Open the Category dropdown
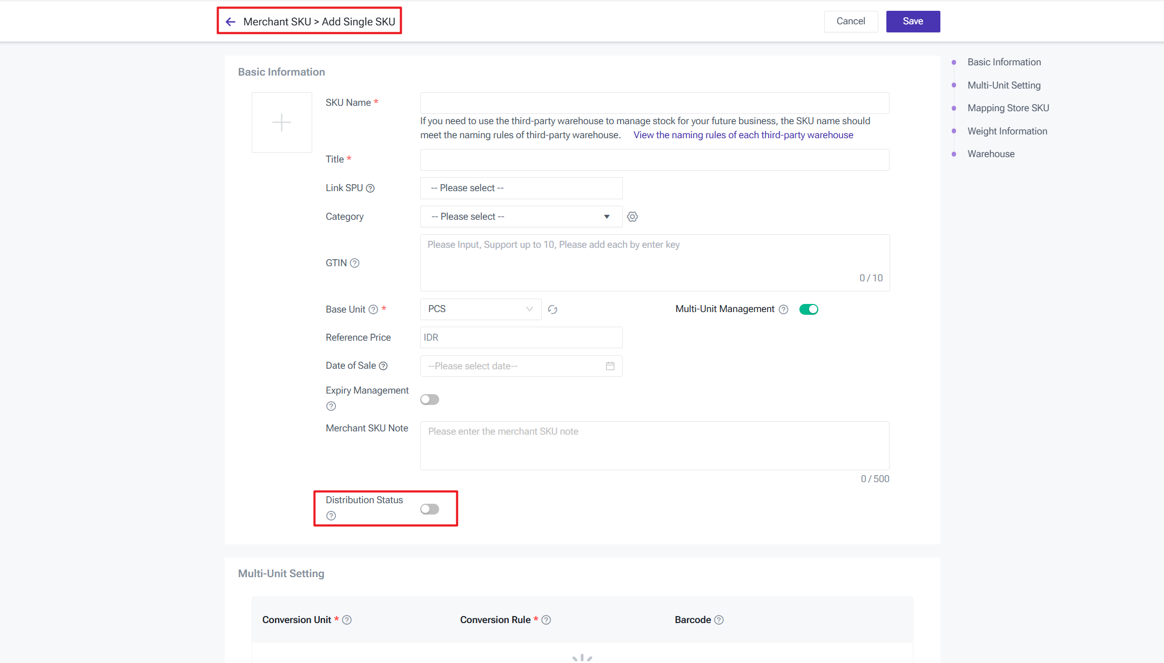Screen dimensions: 1164x663 tap(521, 217)
